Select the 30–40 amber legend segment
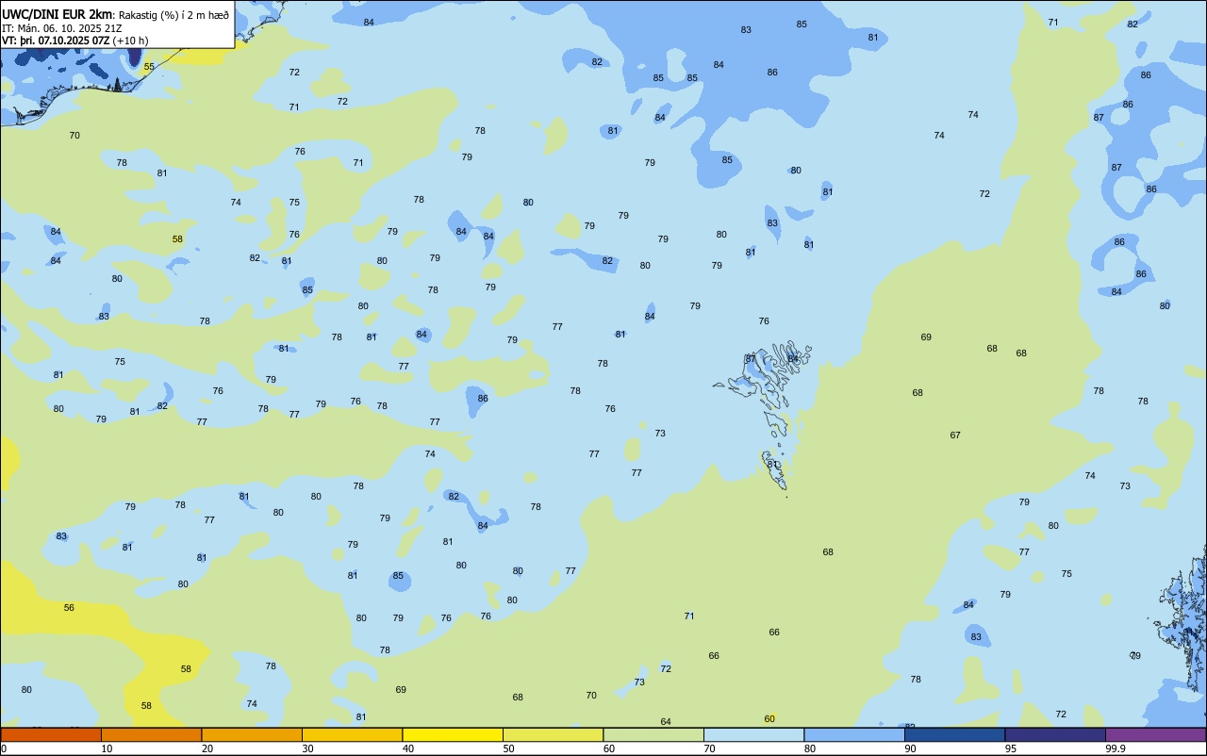The height and width of the screenshot is (756, 1207). pos(352,734)
